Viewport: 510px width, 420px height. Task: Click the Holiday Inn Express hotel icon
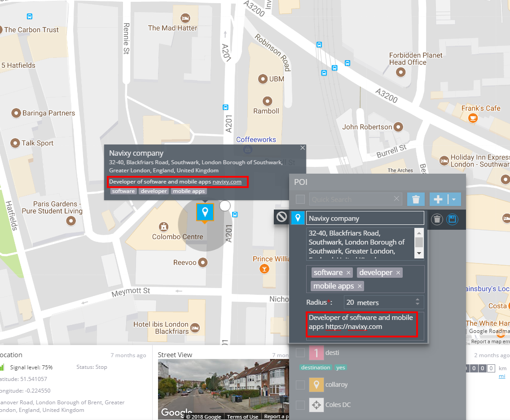click(x=444, y=161)
